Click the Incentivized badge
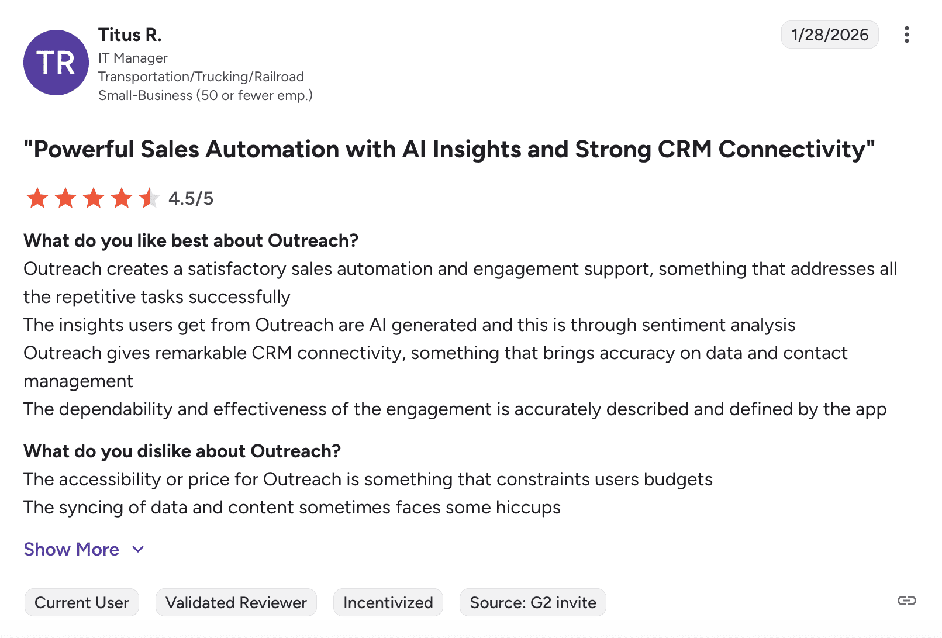This screenshot has width=942, height=638. [x=388, y=602]
